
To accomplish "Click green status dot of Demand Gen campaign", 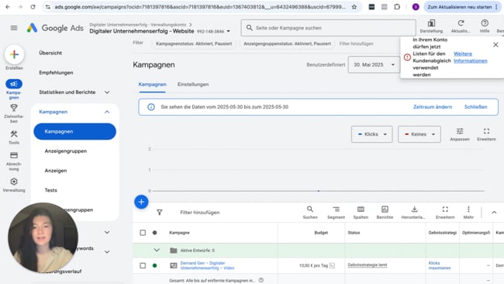I will click(154, 265).
